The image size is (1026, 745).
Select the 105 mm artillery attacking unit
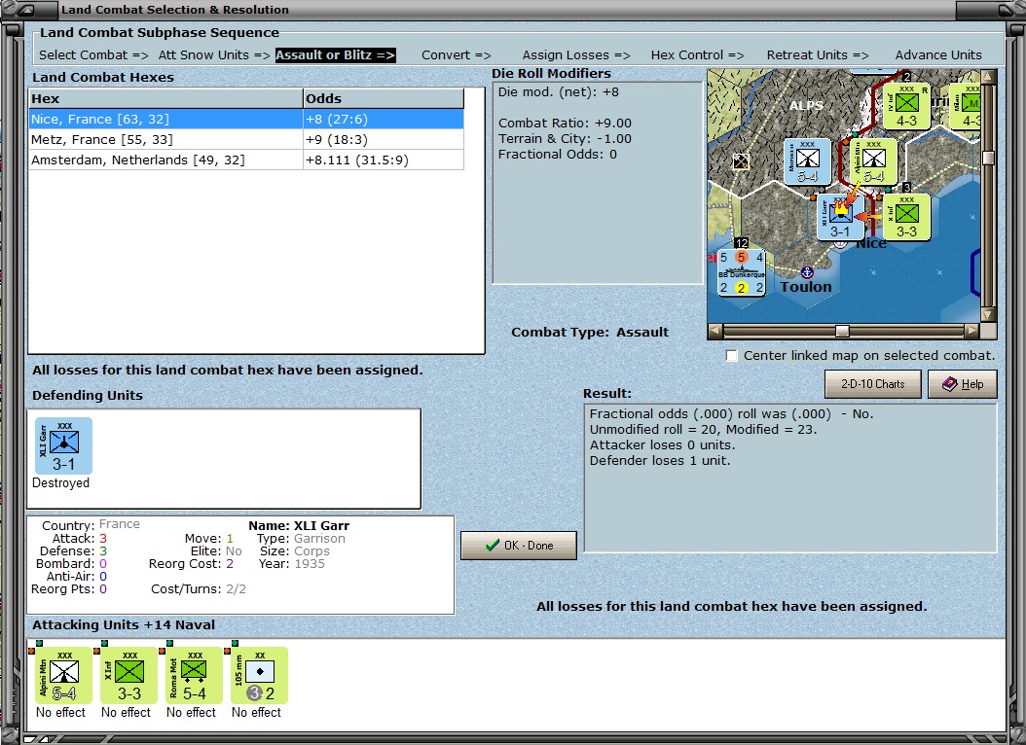(x=260, y=675)
